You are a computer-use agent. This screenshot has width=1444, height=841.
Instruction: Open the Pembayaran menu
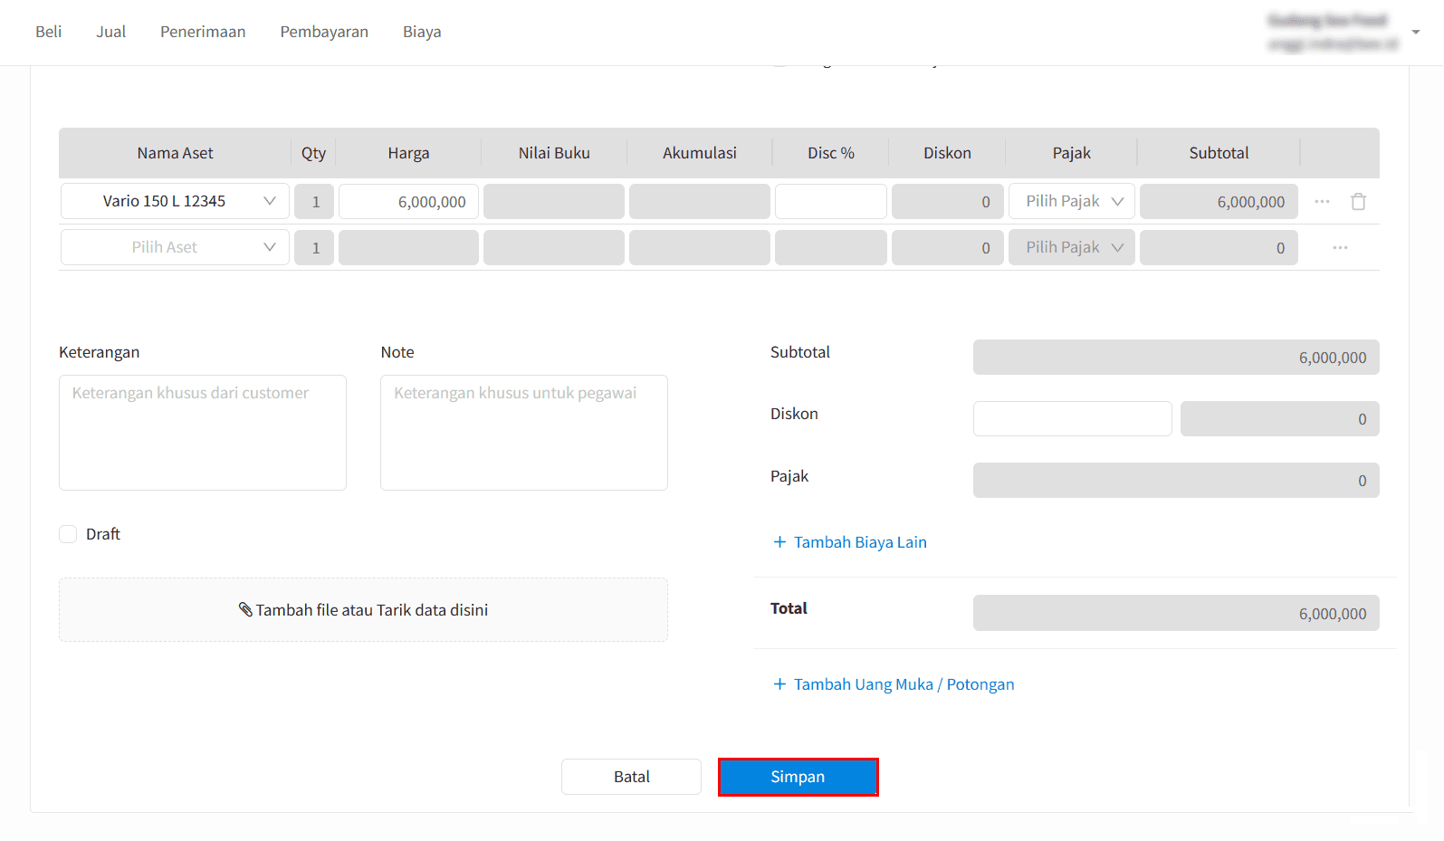pos(324,32)
